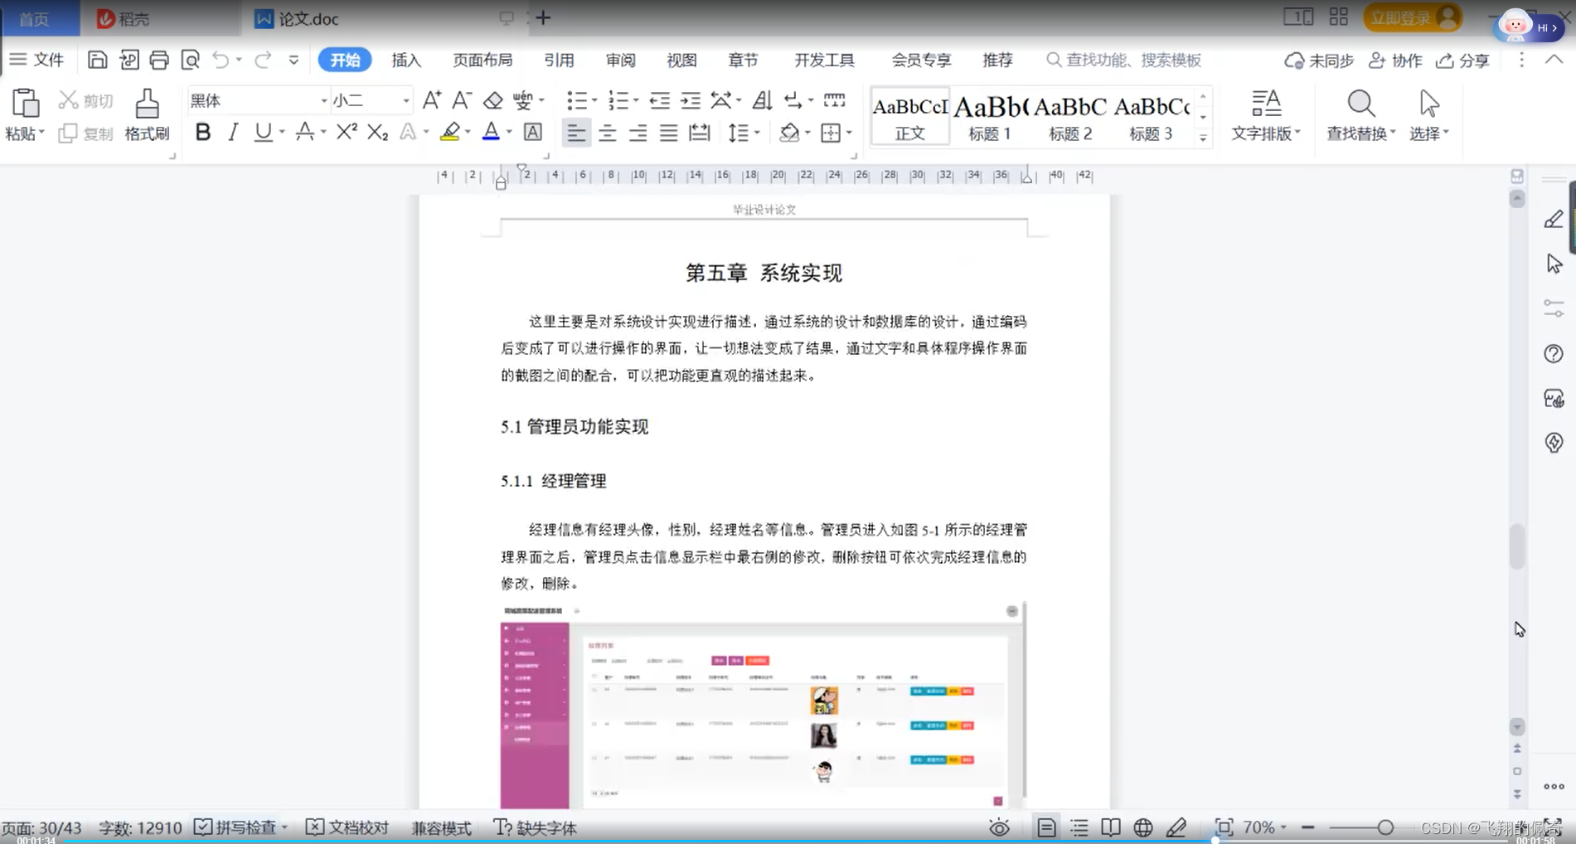The height and width of the screenshot is (844, 1576).
Task: Expand highlight color dropdown arrow
Action: tap(468, 132)
